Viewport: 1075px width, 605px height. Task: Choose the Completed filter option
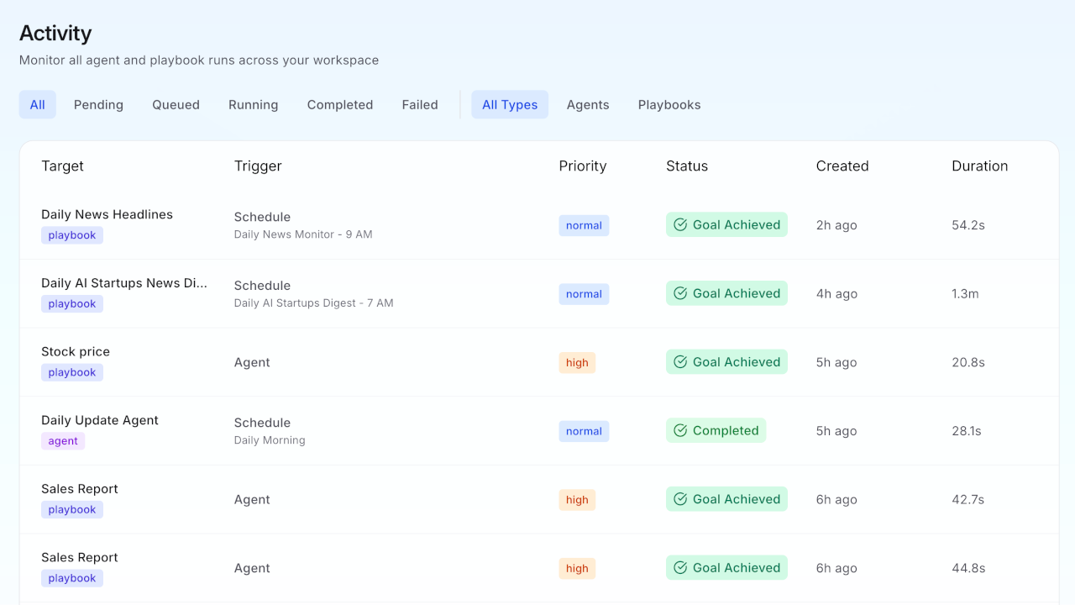339,104
